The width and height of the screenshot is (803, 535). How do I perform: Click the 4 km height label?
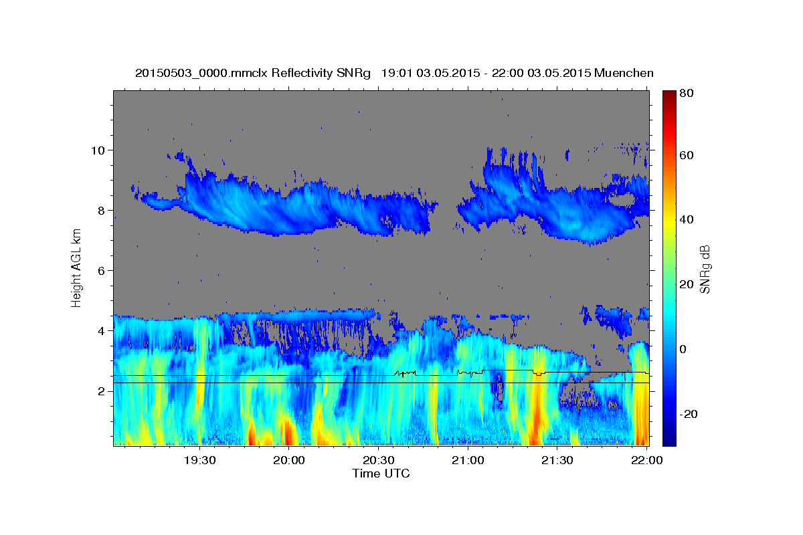102,330
